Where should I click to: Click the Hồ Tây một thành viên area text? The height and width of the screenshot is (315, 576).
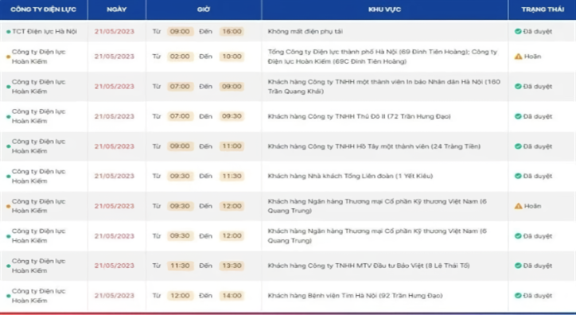click(x=374, y=146)
